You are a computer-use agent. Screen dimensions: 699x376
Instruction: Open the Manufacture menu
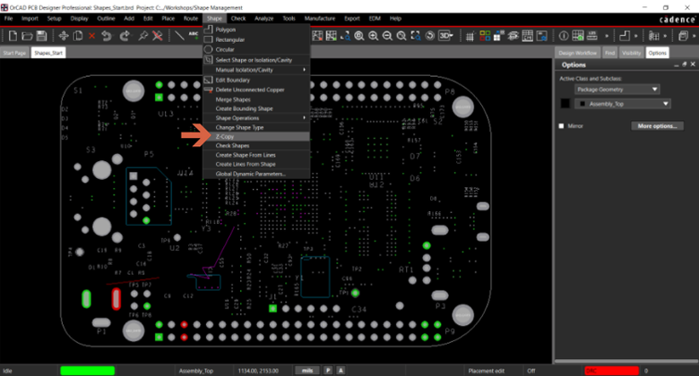320,18
